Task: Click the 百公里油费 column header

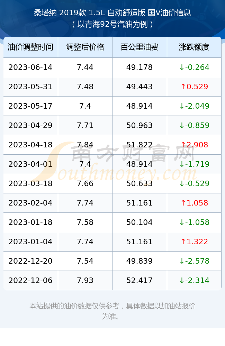Action: point(139,47)
